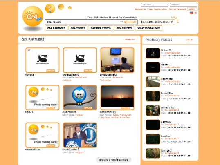Click the LOGIN button

click(x=192, y=9)
